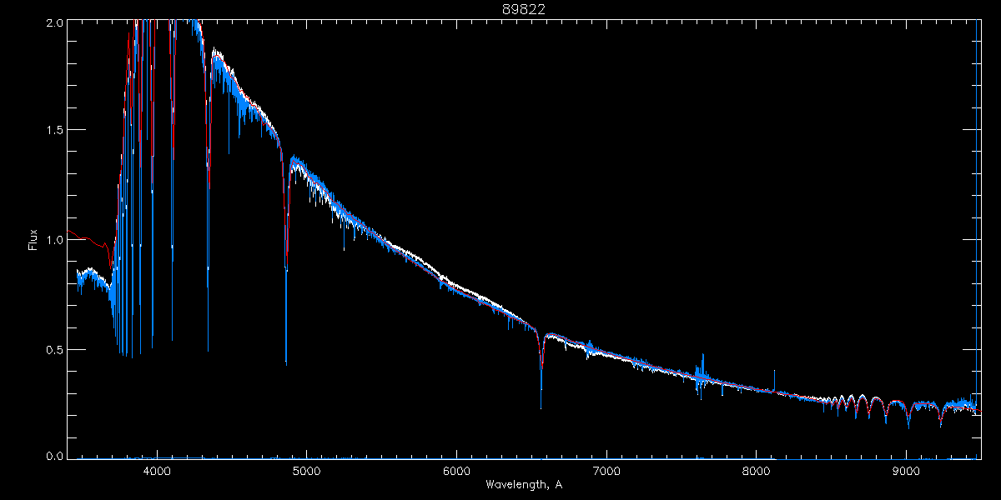Viewport: 1001px width, 500px height.
Task: Click the 1.5 flux tick label
Action: (x=54, y=130)
